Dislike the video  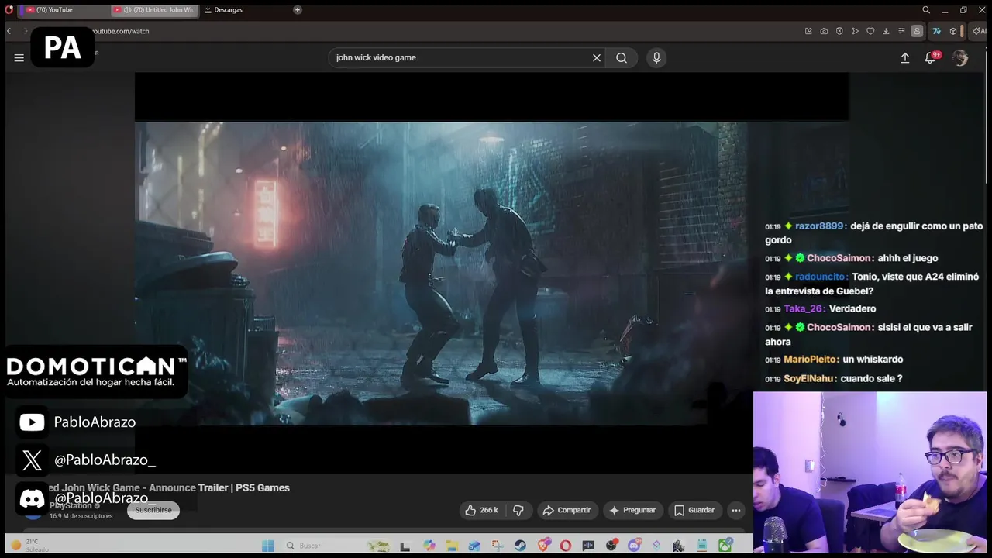click(518, 510)
